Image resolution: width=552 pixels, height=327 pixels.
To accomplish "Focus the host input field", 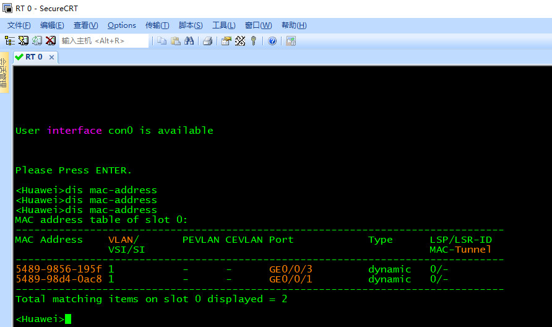I will 104,41.
